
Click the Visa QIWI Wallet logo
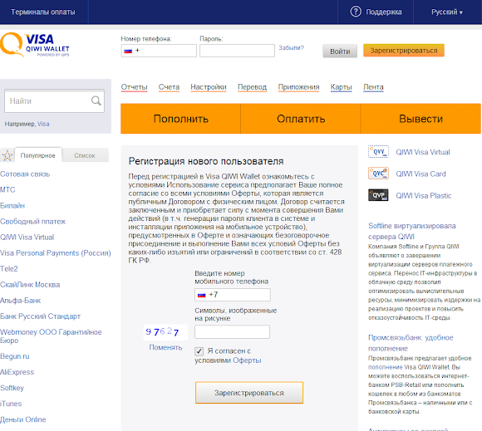(35, 45)
